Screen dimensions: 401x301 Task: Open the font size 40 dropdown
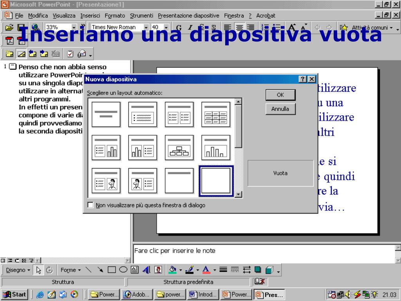[166, 27]
